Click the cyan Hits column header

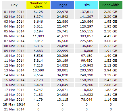tap(87, 5)
